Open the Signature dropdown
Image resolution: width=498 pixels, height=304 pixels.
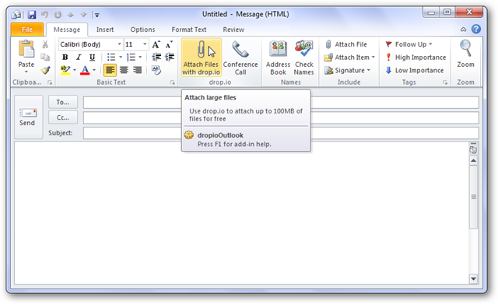(x=348, y=71)
